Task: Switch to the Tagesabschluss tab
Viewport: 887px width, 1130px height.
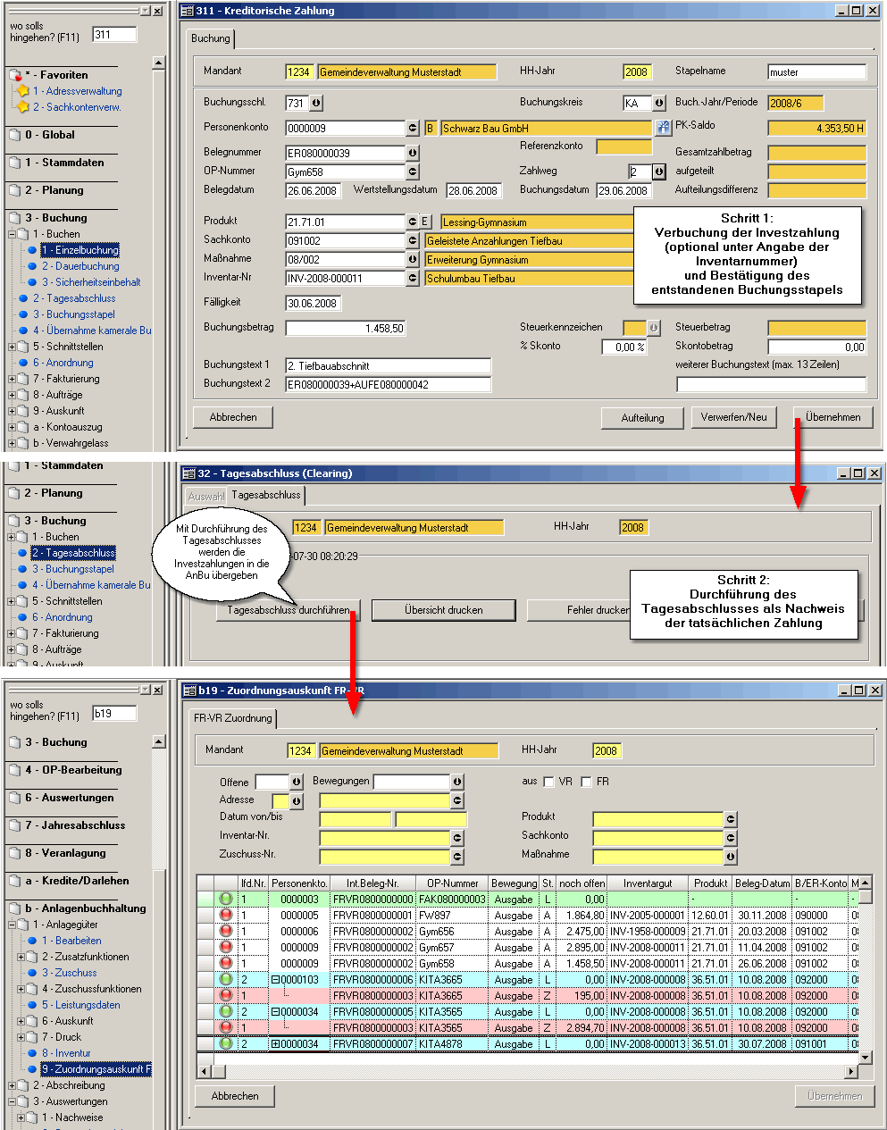Action: [x=266, y=495]
